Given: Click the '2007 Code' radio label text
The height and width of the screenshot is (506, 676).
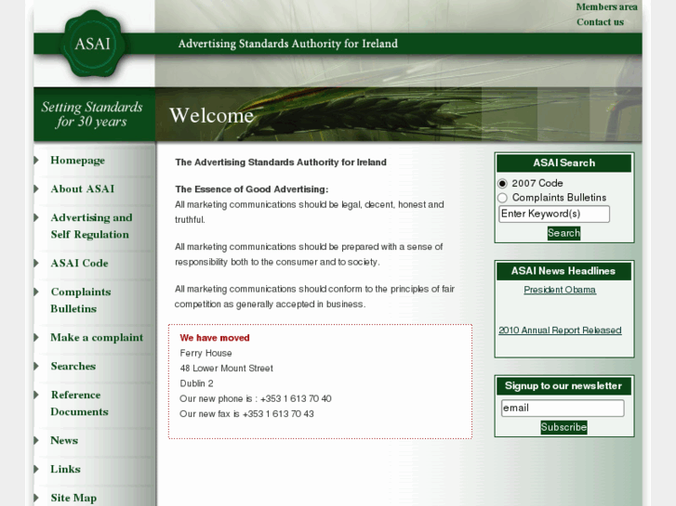Looking at the screenshot, I should (x=537, y=184).
